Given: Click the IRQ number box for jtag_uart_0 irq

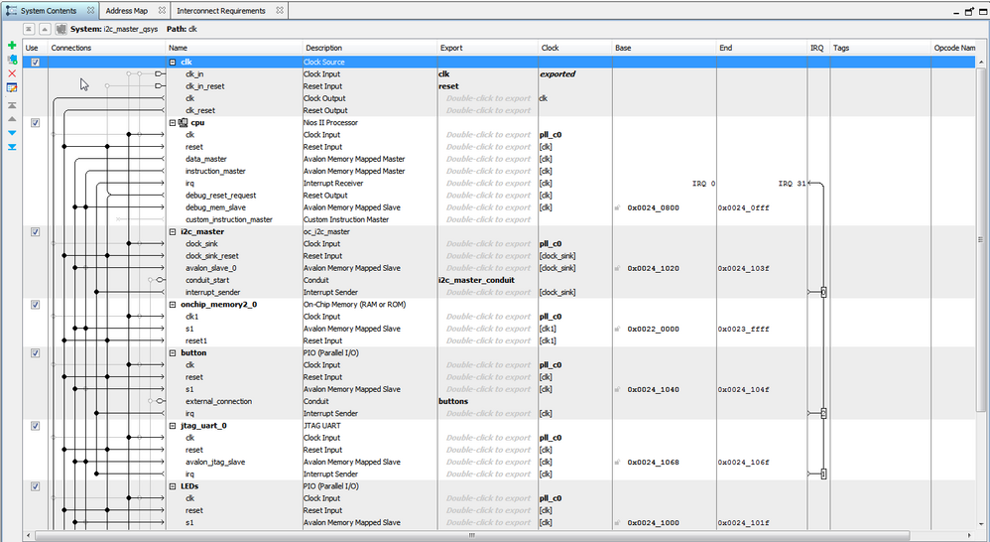Looking at the screenshot, I should pos(823,474).
